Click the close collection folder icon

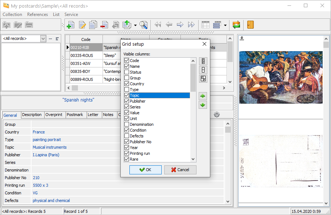[x=29, y=25]
